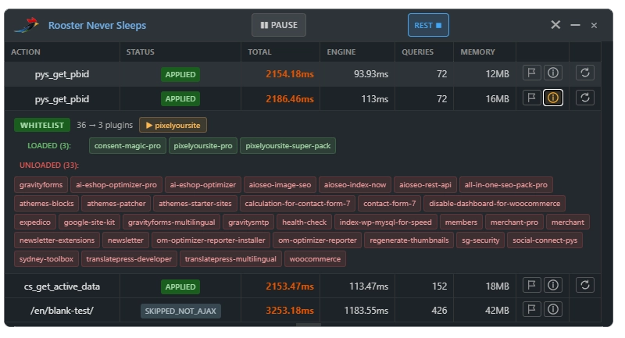Flag the first pys_get_pbid row at 2154.18ms
The width and height of the screenshot is (625, 338).
[532, 73]
